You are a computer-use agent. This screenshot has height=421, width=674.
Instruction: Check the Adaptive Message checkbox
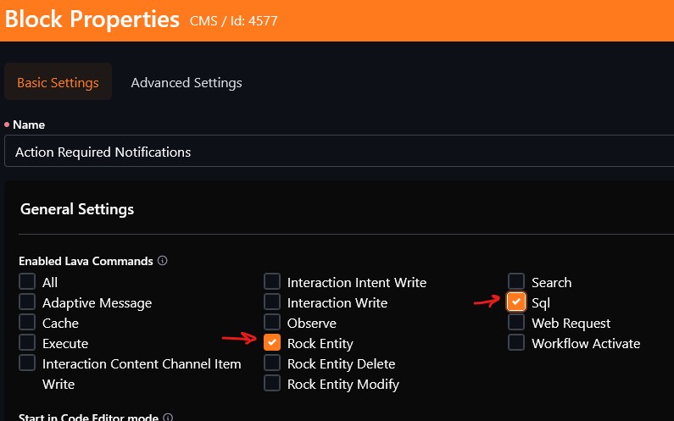[x=28, y=302]
